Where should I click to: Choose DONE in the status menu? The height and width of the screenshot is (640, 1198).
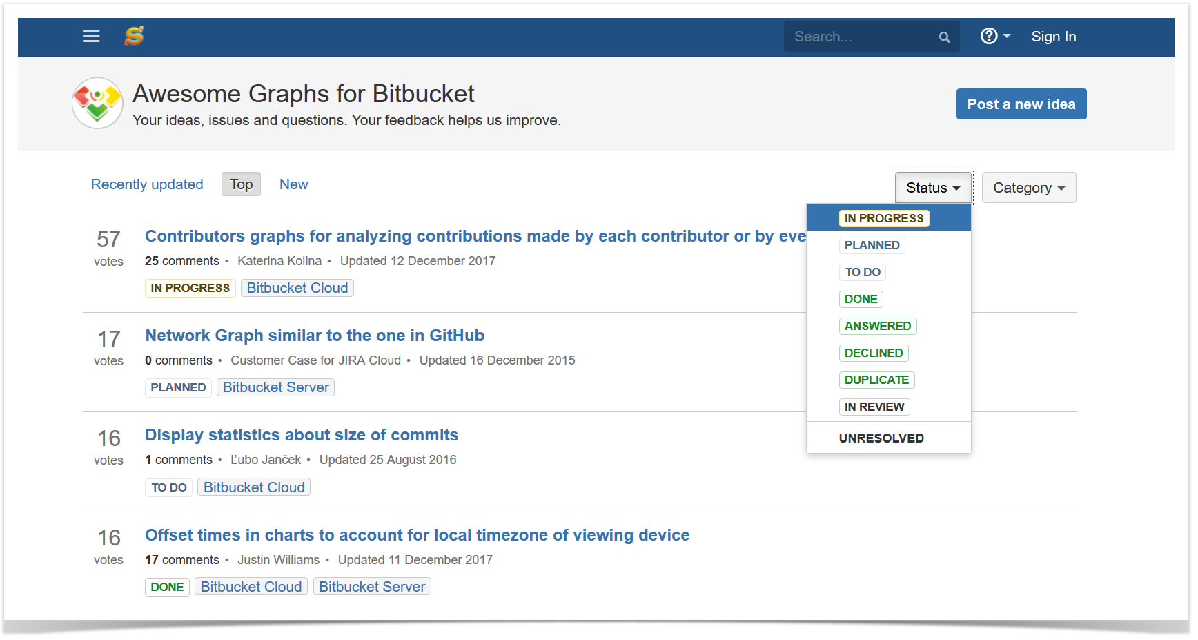(x=888, y=299)
